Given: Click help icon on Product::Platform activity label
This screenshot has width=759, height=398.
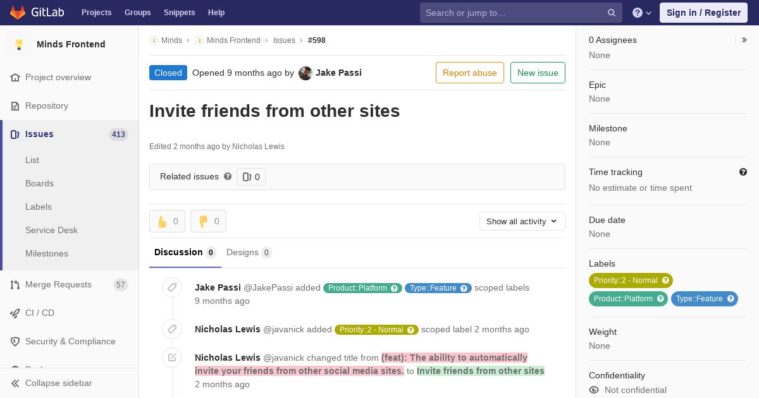Looking at the screenshot, I should 395,288.
